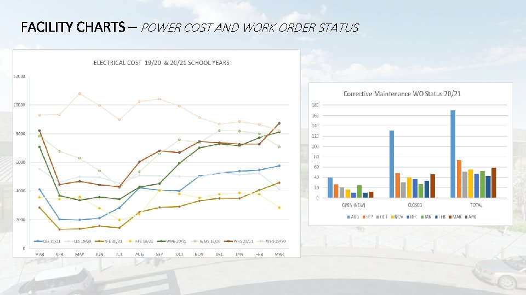Click the MAR legend color swatch

pyautogui.click(x=450, y=217)
